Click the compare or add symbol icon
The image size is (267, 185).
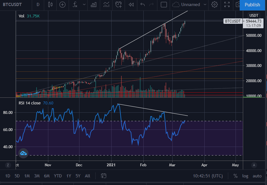click(62, 4)
